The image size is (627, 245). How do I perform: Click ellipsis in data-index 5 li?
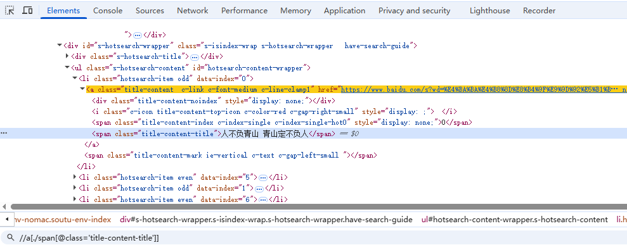262,177
